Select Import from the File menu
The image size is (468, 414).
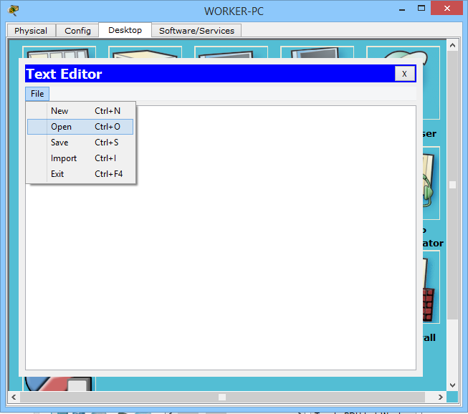(80, 158)
